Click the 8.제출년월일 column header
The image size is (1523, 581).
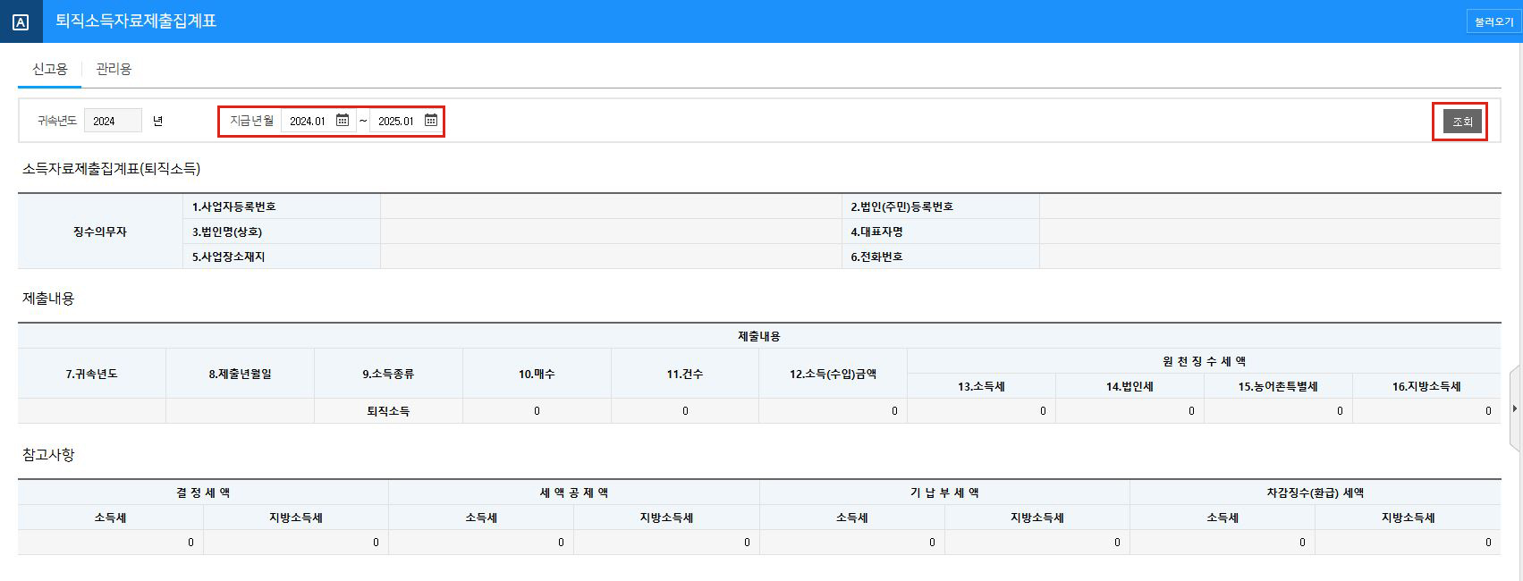(x=240, y=374)
